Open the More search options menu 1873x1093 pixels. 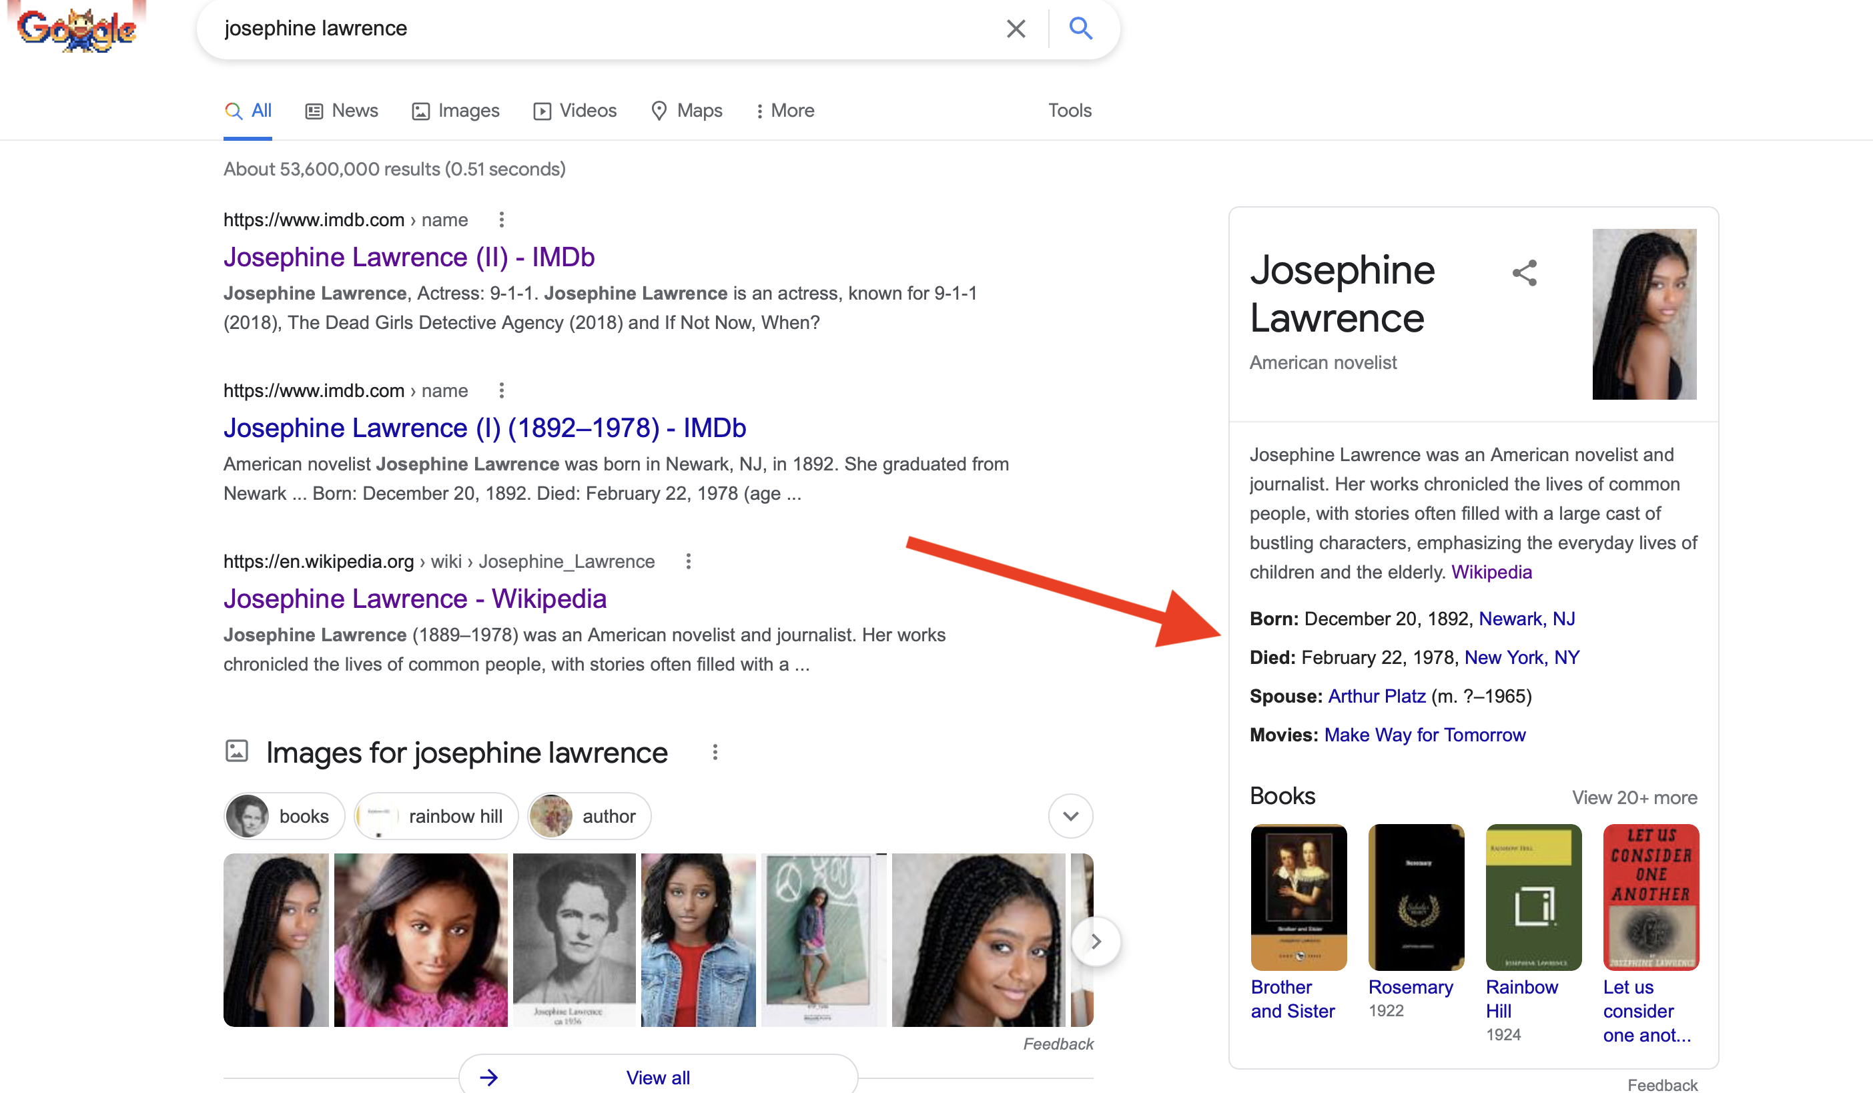point(785,111)
